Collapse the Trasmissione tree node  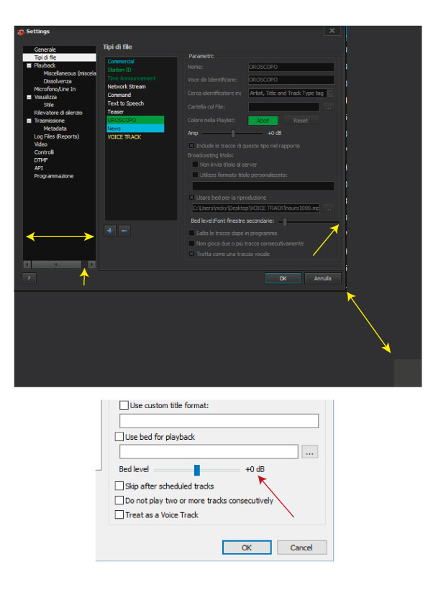(x=29, y=121)
